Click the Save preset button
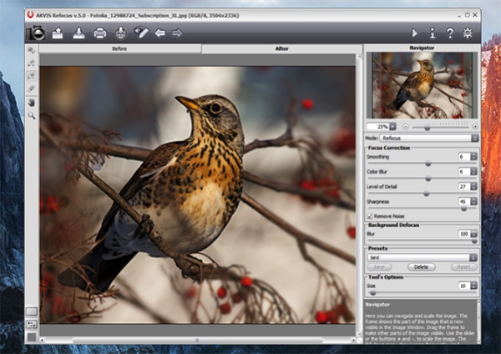The image size is (501, 354). [x=379, y=267]
